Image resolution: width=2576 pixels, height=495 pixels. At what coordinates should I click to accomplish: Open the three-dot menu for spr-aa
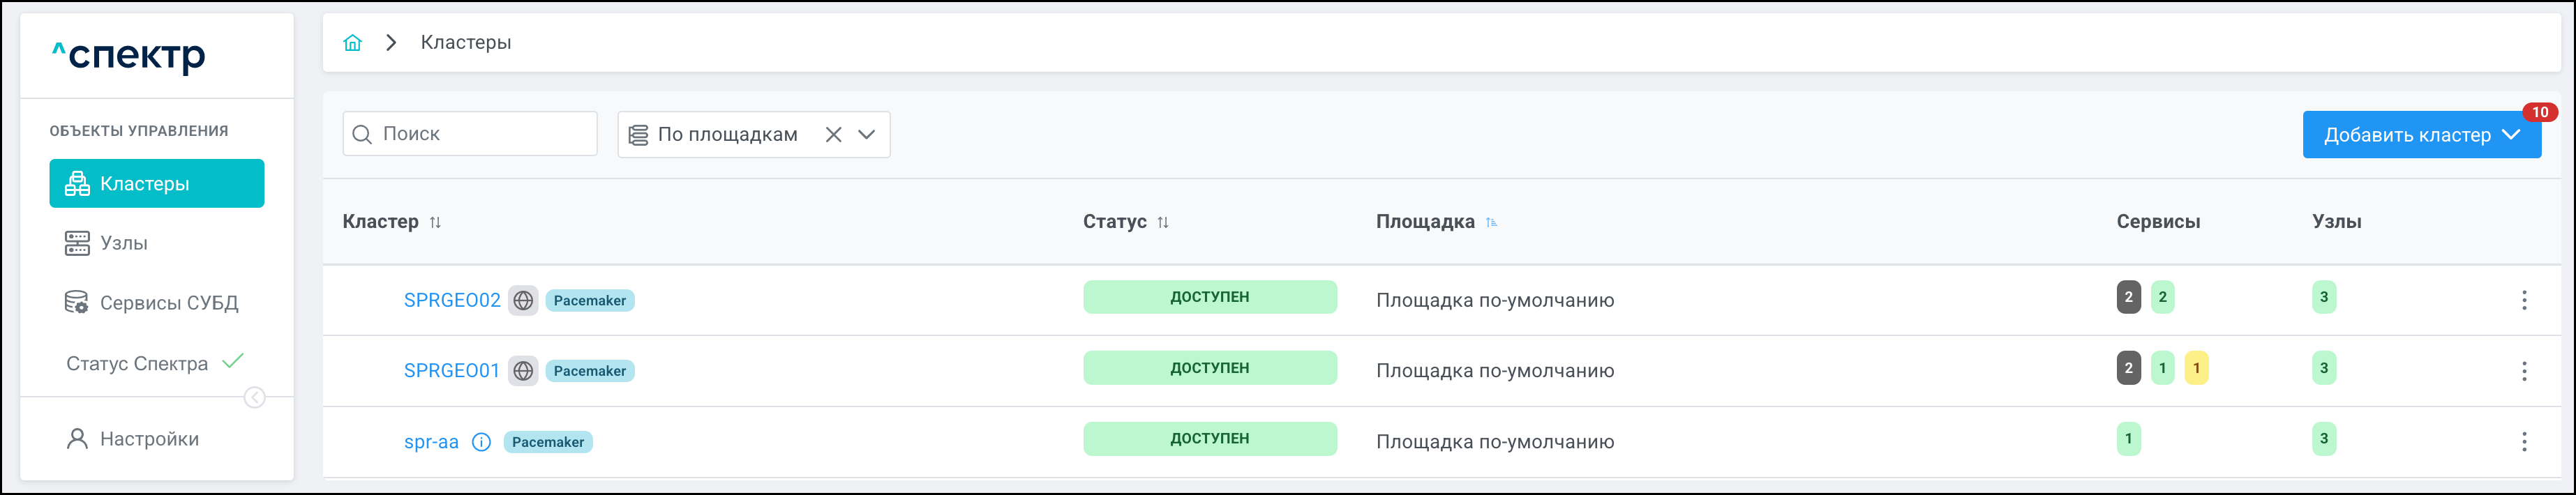pyautogui.click(x=2523, y=442)
